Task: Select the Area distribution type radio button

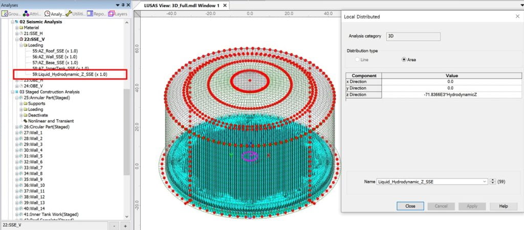Action: (404, 59)
